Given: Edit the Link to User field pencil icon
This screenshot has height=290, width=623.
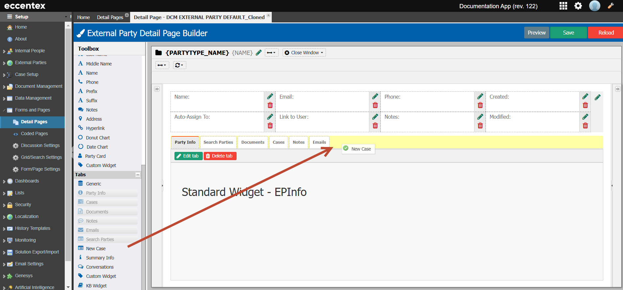Looking at the screenshot, I should pos(375,117).
